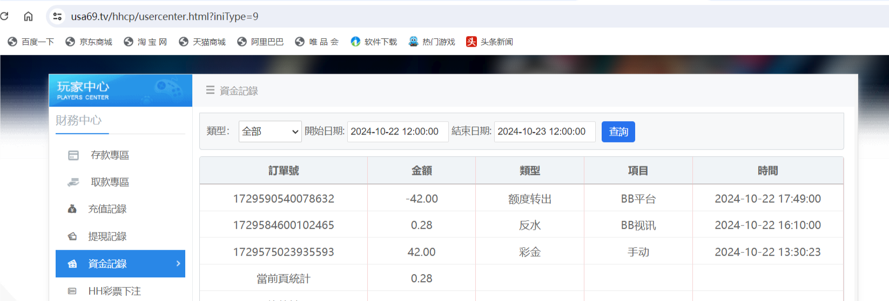Click 金額 column header
Viewport: 889px width, 301px height.
point(422,171)
